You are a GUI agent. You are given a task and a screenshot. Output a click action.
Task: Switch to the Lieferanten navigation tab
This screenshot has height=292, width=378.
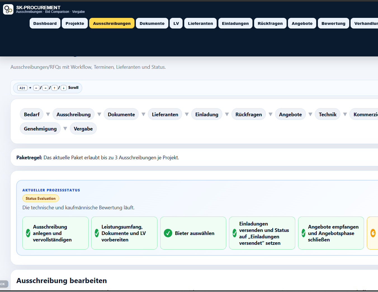point(200,23)
